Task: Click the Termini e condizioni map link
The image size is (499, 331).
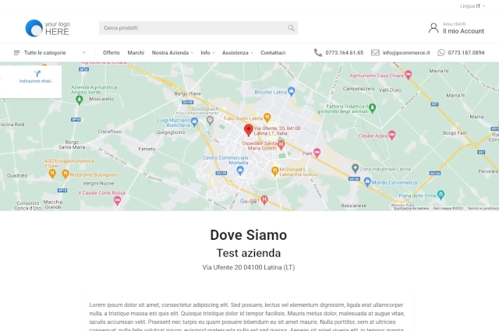Action: click(x=483, y=208)
